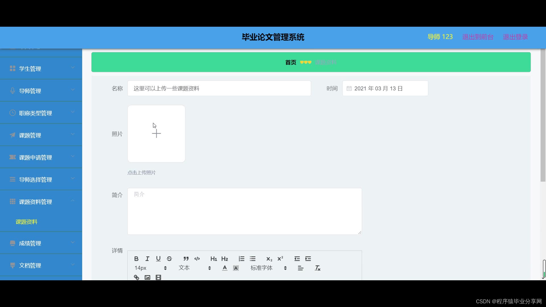Insert a blockquote with the quote icon
The image size is (546, 307).
[186, 259]
